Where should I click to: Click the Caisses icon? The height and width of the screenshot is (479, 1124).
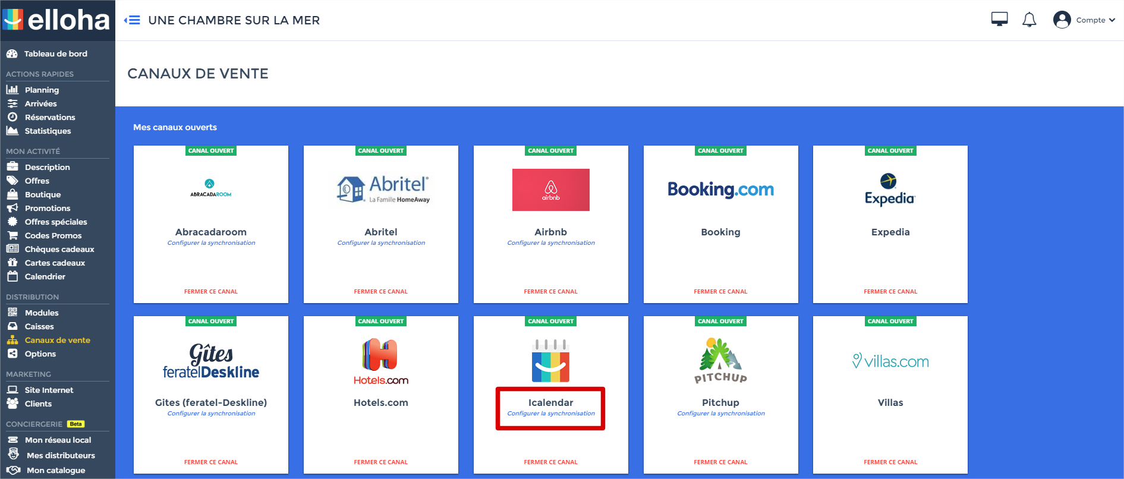click(x=12, y=326)
